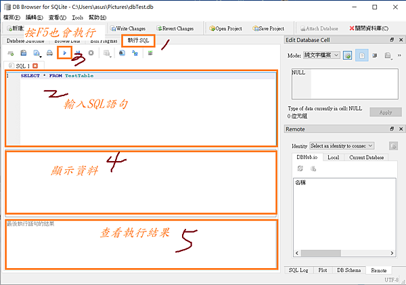Select the SQL 1 editor tab
406x285 pixels.
click(x=23, y=66)
